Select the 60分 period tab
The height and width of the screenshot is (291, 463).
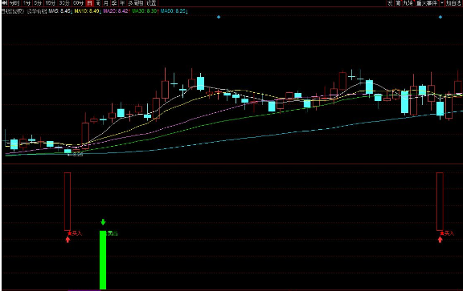78,3
